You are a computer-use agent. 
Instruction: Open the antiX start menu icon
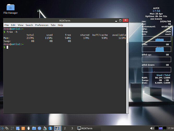coord(2,128)
